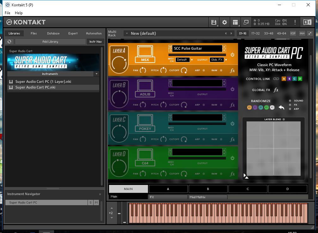The width and height of the screenshot is (318, 233).
Task: Click the library refresh icon
Action: pyautogui.click(x=9, y=41)
